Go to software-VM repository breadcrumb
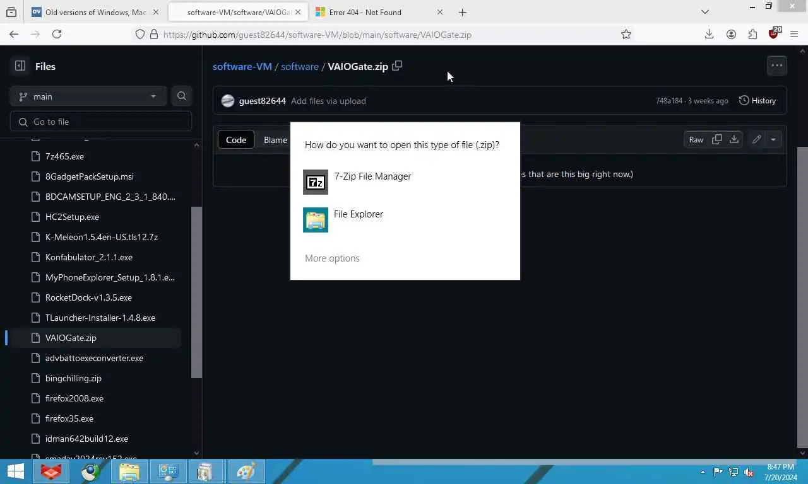The width and height of the screenshot is (808, 484). 242,66
